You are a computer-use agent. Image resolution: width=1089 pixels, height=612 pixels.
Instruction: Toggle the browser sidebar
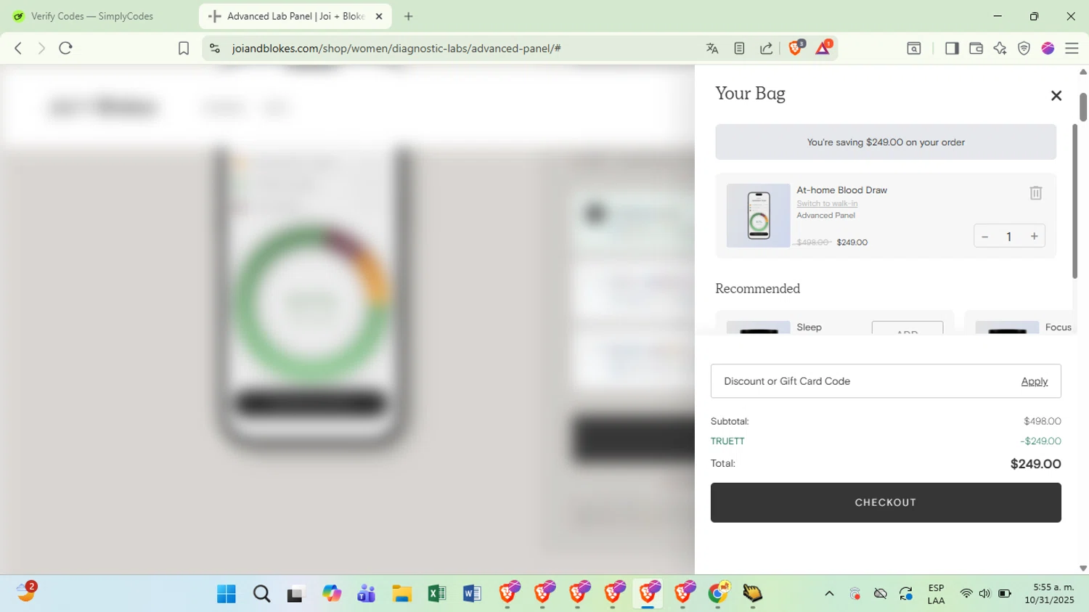(x=952, y=48)
